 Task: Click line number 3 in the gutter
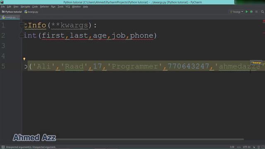3,46
